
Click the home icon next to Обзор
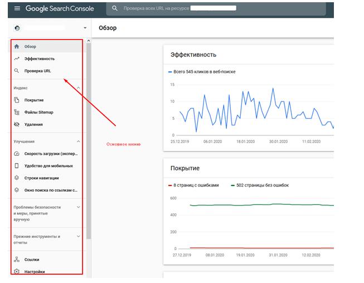coord(17,46)
